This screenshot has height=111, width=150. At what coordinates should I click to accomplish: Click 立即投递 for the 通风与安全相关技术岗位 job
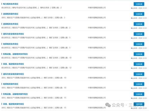[x=139, y=34]
